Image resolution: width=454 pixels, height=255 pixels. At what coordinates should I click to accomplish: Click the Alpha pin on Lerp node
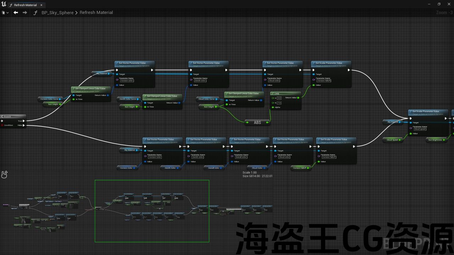click(x=272, y=107)
